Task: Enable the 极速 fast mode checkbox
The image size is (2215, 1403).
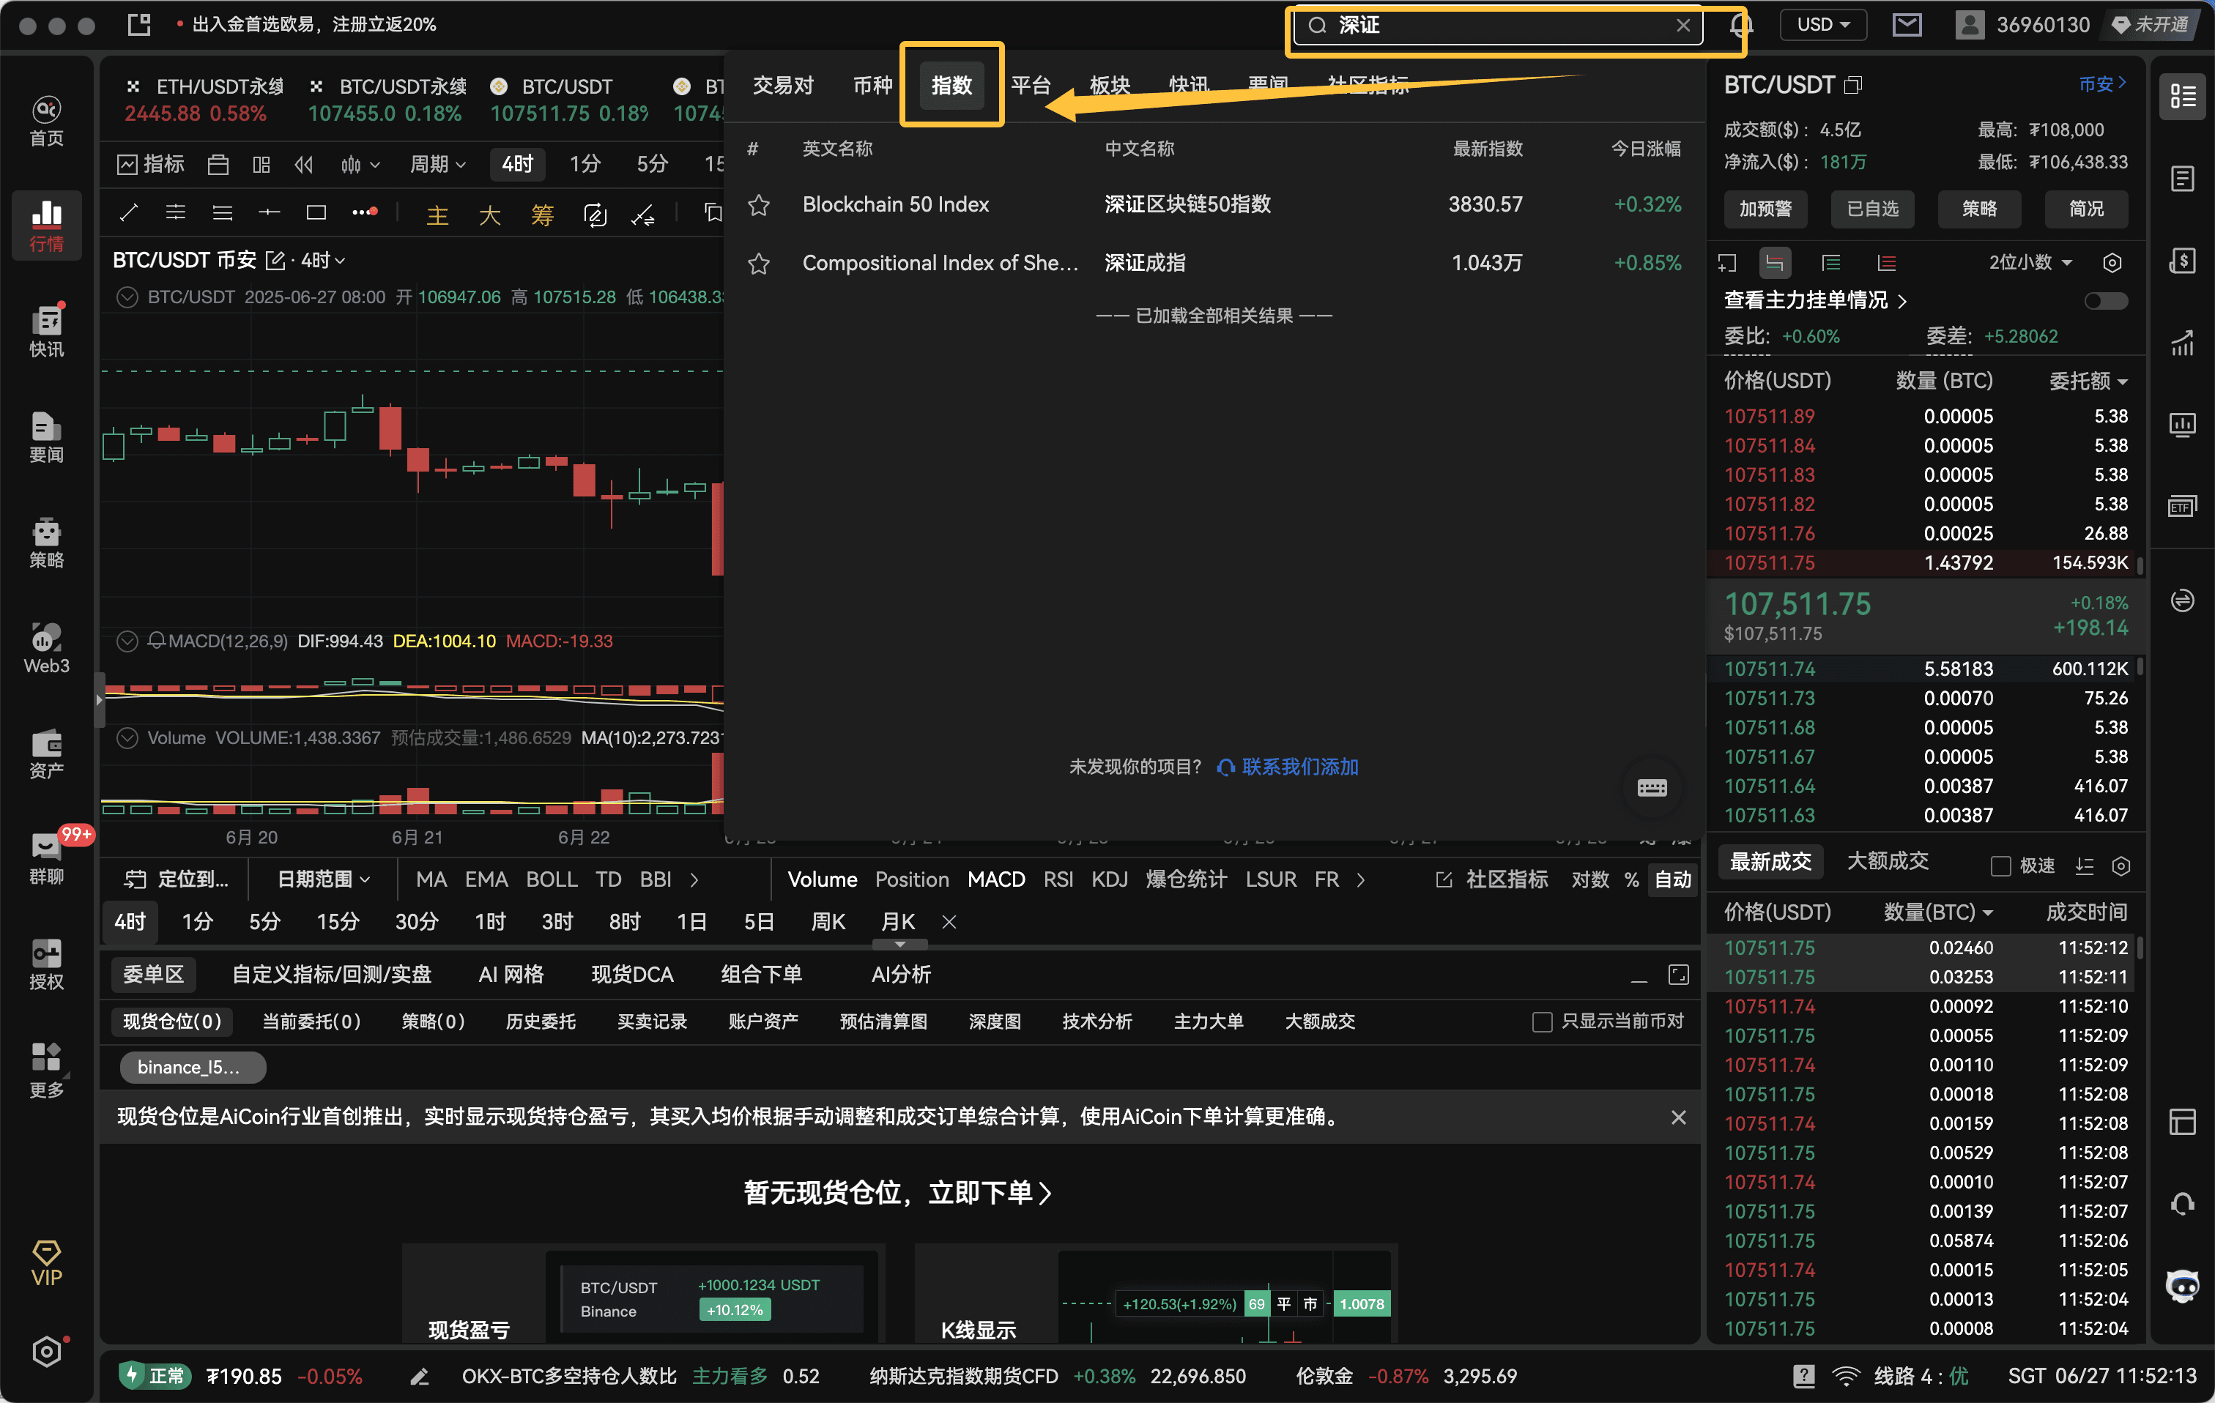Action: [2000, 865]
